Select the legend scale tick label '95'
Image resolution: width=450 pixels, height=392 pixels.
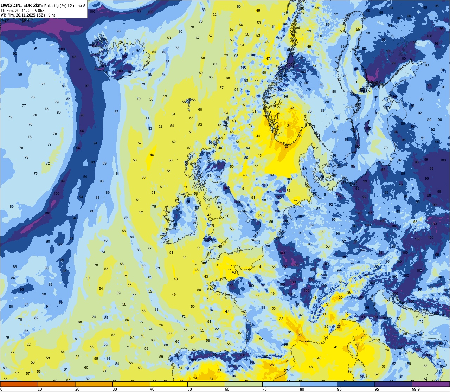coord(377,389)
